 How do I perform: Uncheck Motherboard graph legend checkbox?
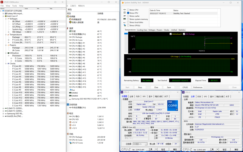pos(171,34)
